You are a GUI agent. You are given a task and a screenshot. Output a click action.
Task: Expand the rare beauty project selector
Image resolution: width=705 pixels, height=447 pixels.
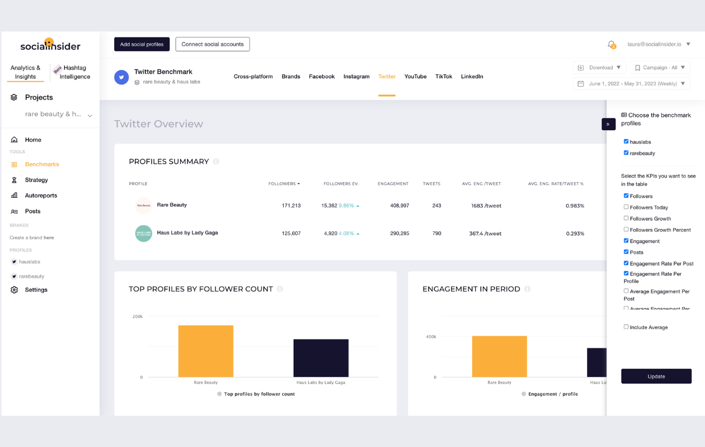coord(59,115)
